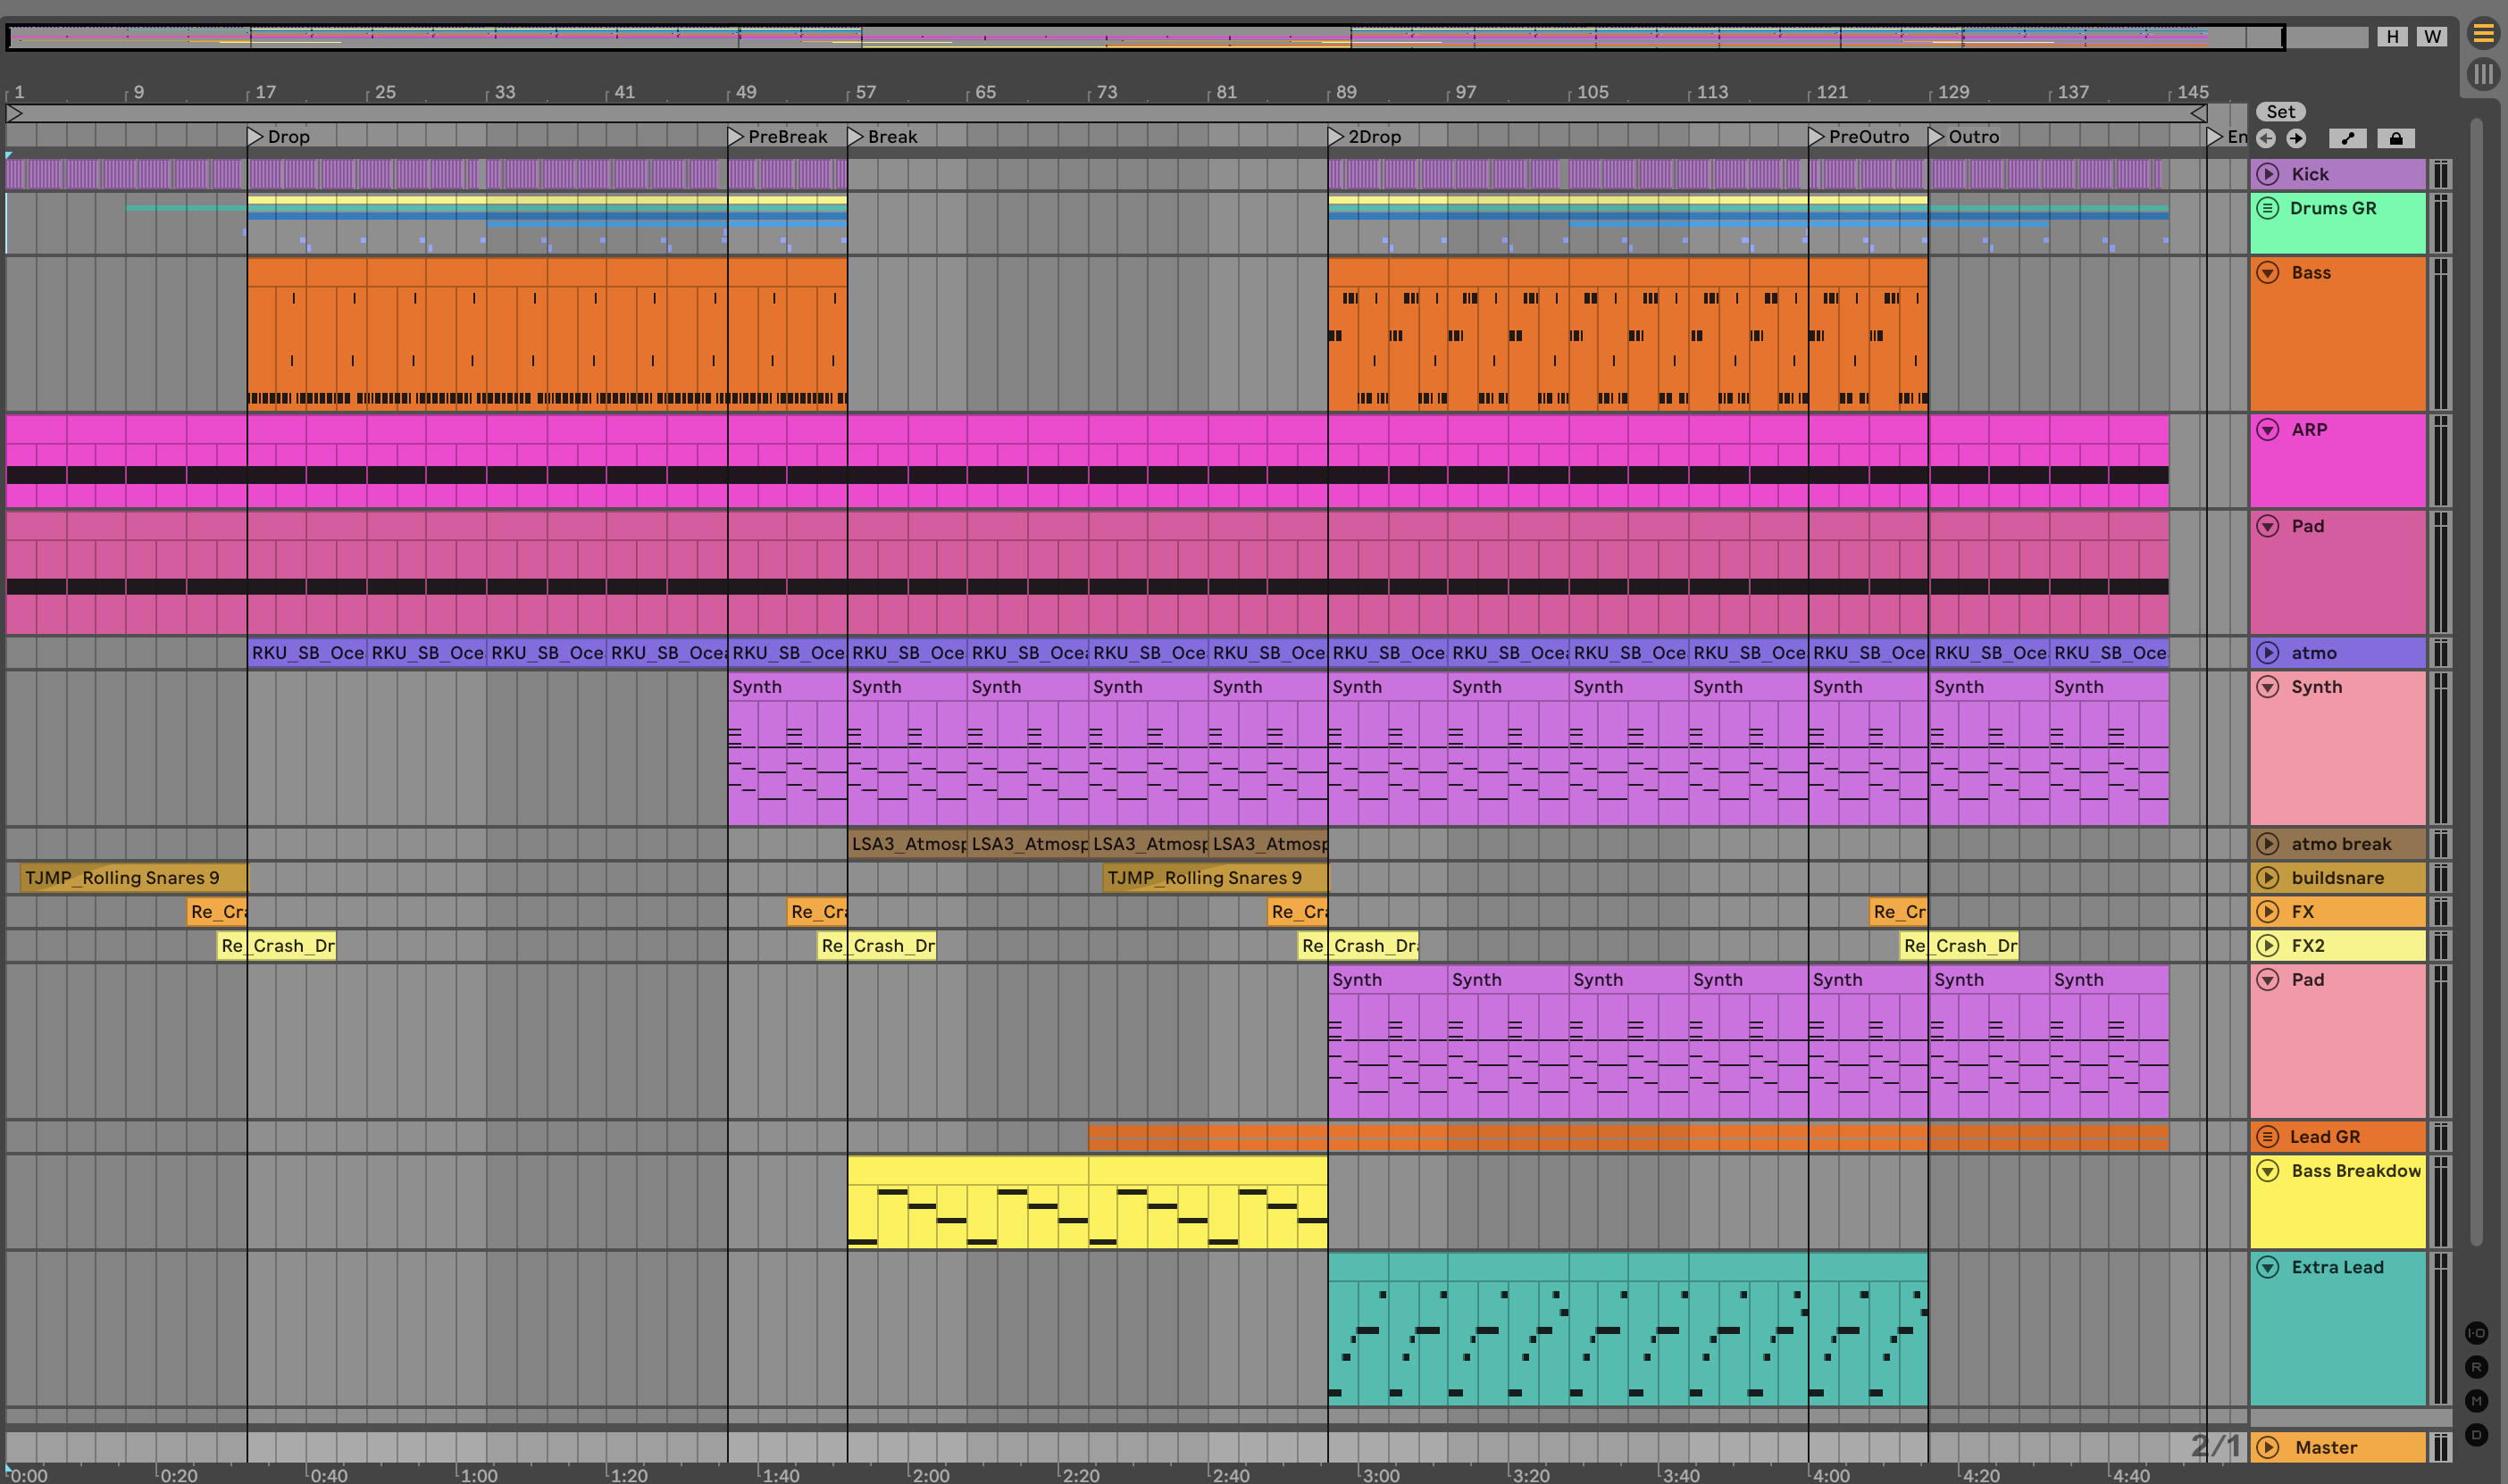Screen dimensions: 2508x1484
Task: Collapse the Extra Lead track
Action: click(x=2268, y=1267)
